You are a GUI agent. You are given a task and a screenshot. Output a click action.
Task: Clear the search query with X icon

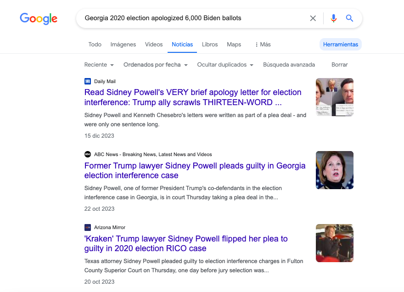click(313, 18)
